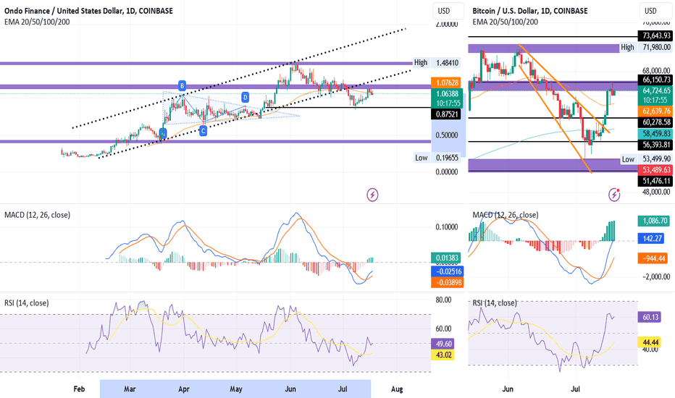This screenshot has width=675, height=398.
Task: Open the USD currency selector on Bitcoin chart
Action: [654, 11]
